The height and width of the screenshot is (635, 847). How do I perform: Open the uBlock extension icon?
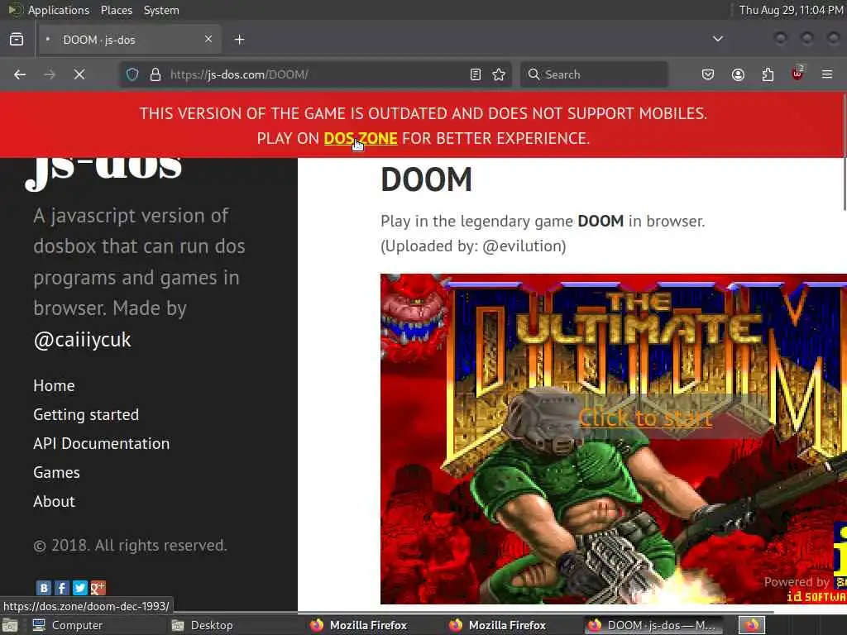797,74
